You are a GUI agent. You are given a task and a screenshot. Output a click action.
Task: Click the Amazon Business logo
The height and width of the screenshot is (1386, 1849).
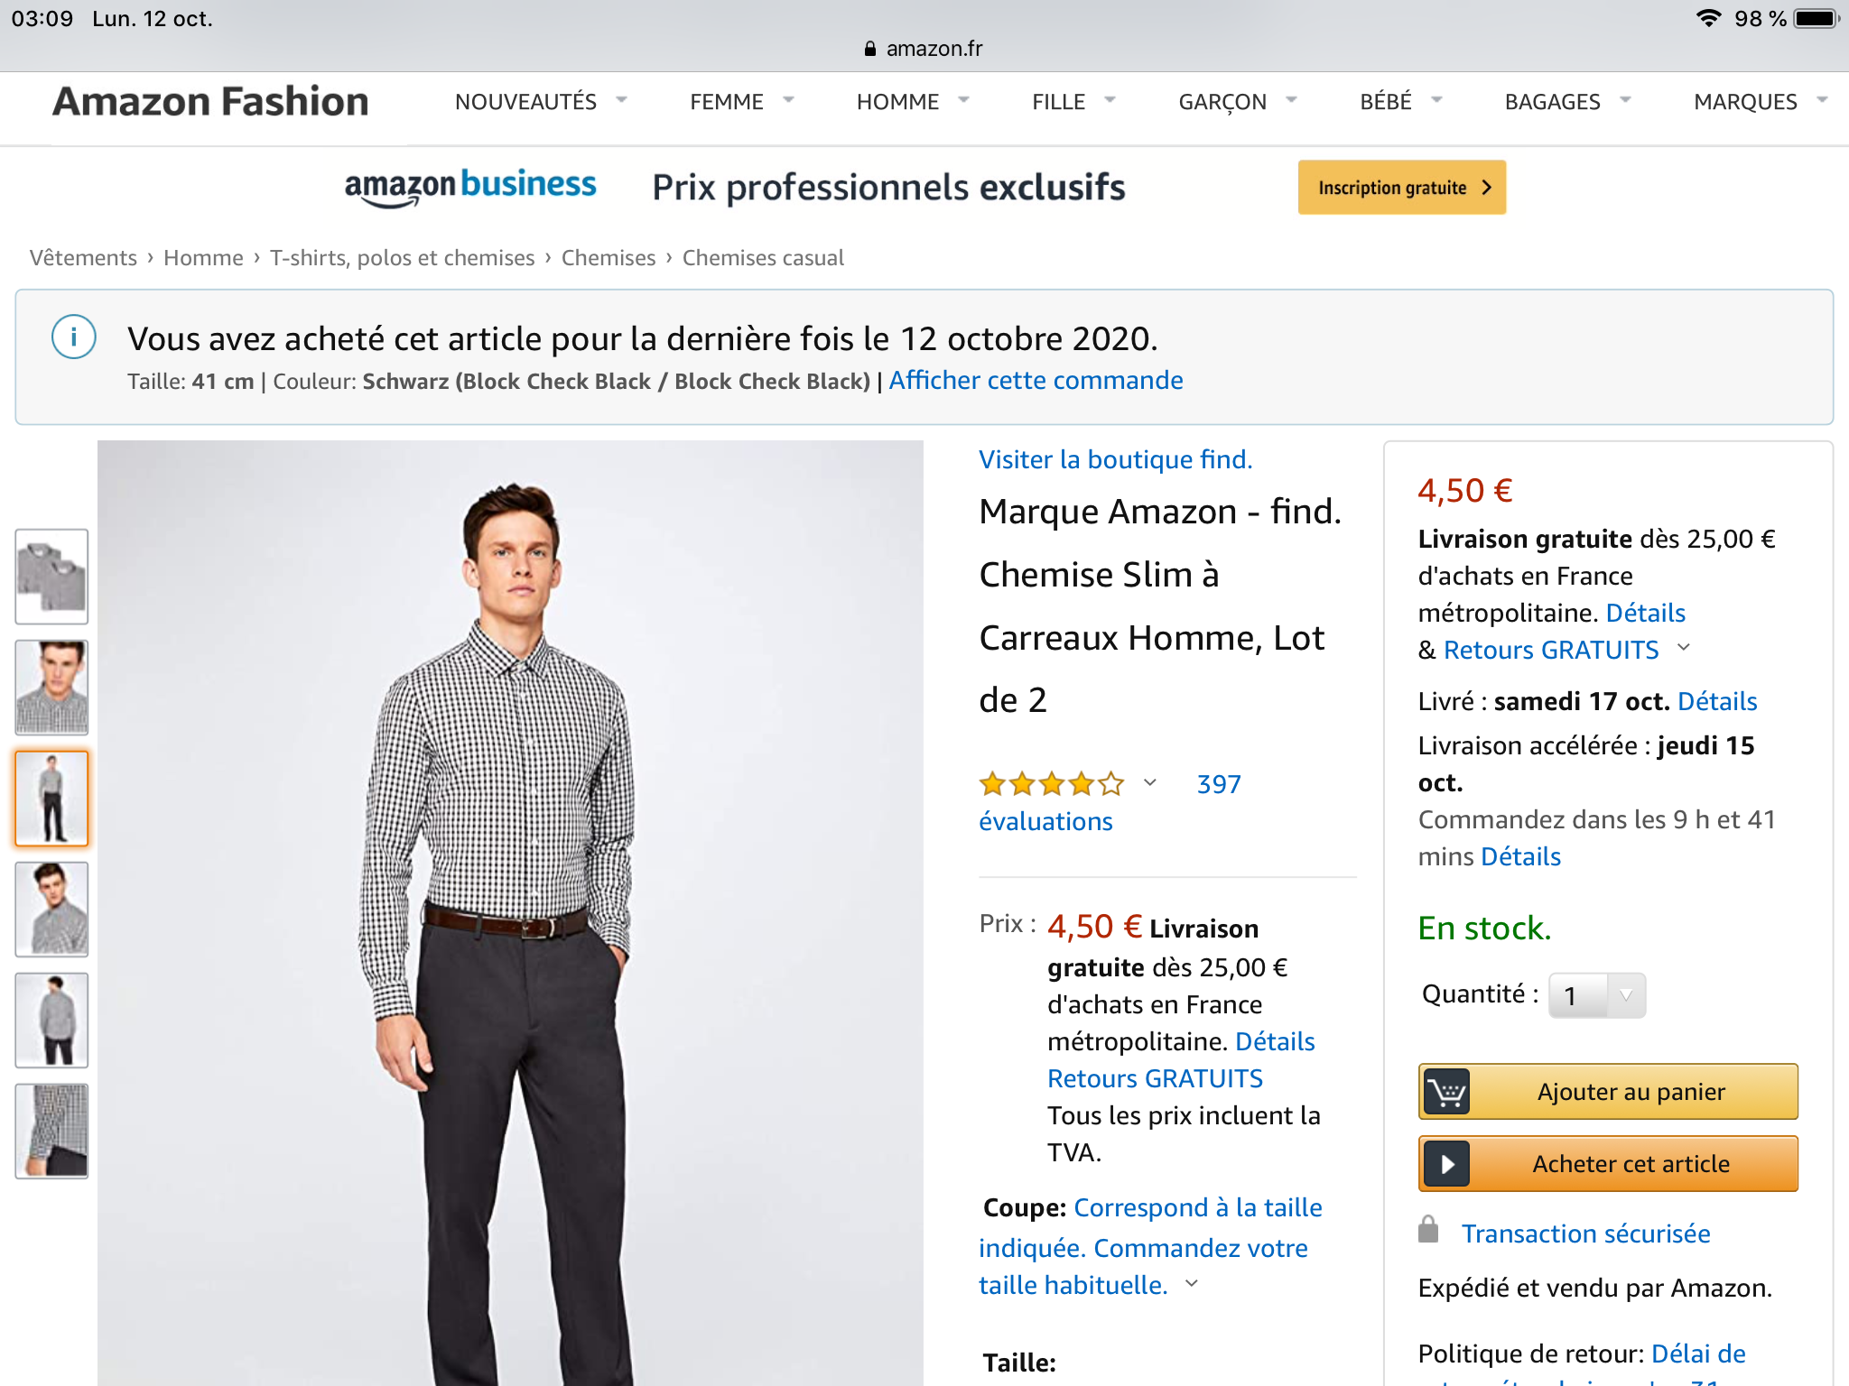click(x=470, y=187)
